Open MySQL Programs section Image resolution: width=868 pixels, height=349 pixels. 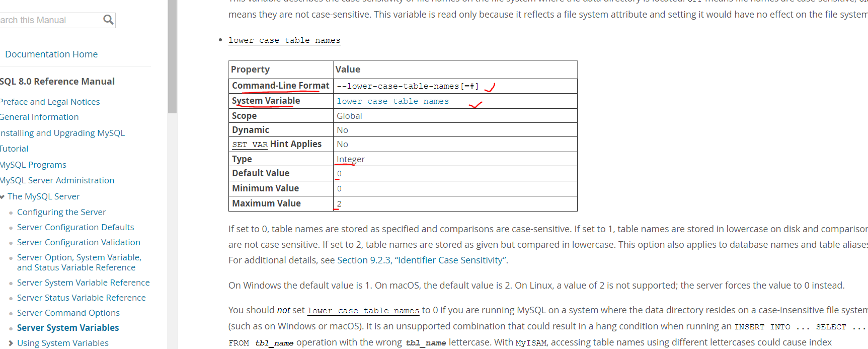(33, 165)
